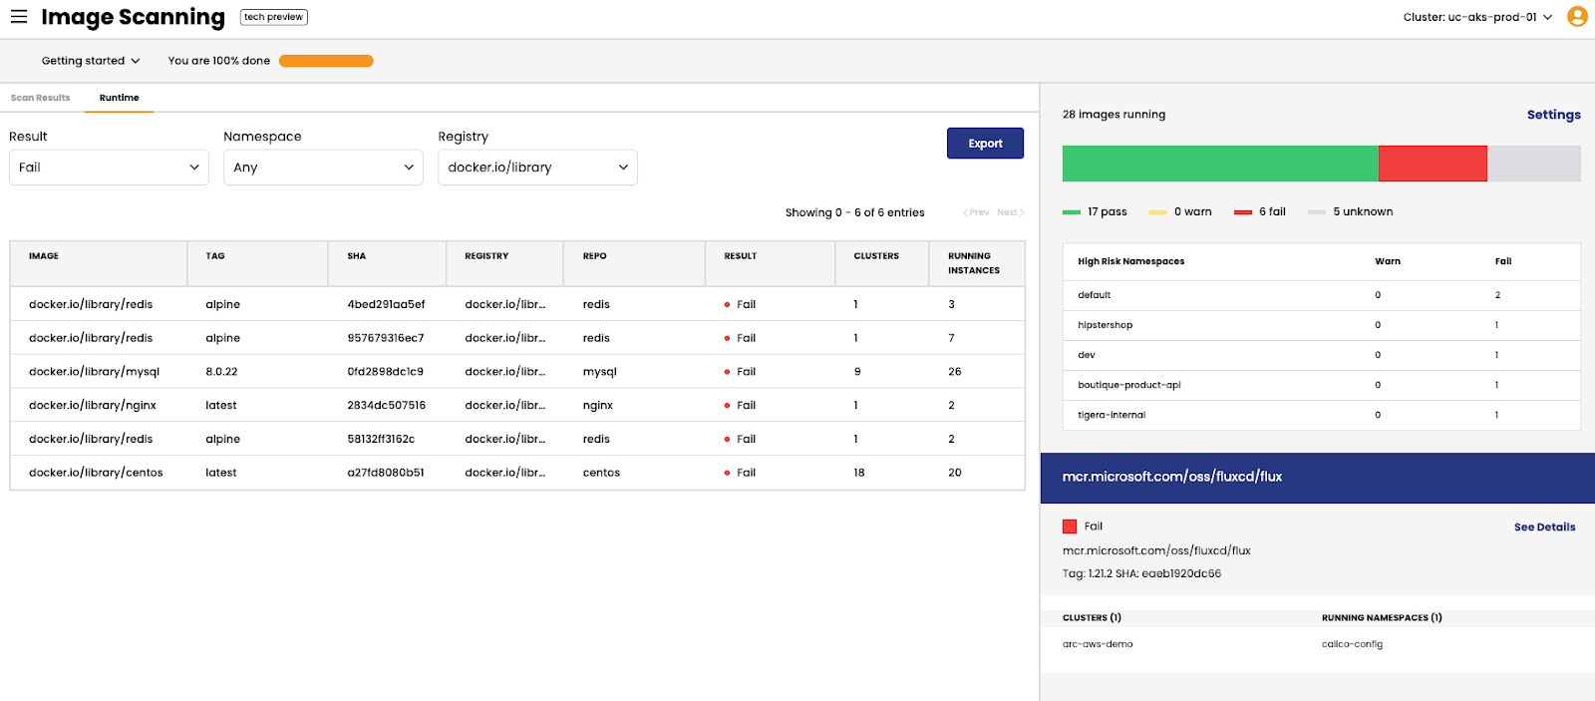The height and width of the screenshot is (701, 1595).
Task: Click the mcr.microsoft.com/oss/fluxcd/flux panel header
Action: (x=1318, y=478)
